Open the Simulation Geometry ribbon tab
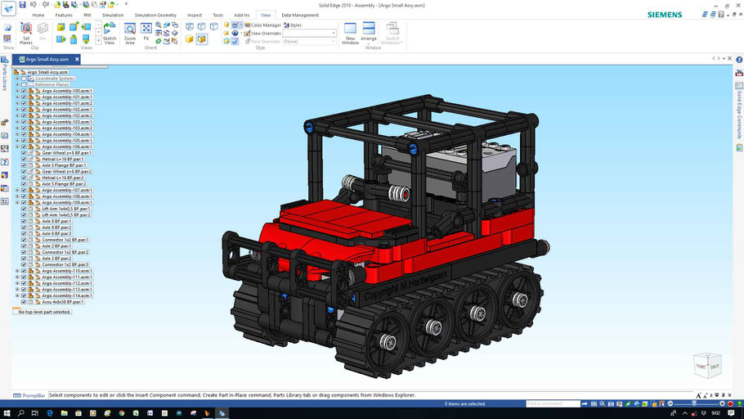Screen dimensions: 744x419 pyautogui.click(x=155, y=16)
